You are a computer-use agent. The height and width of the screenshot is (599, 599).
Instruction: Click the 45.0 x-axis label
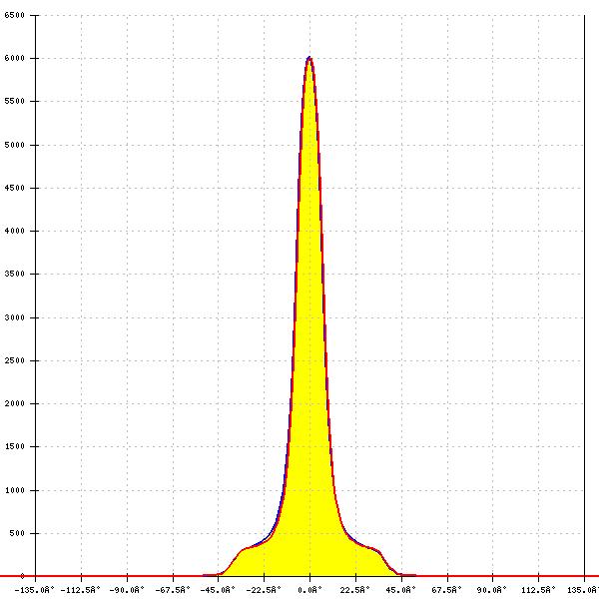click(x=400, y=590)
